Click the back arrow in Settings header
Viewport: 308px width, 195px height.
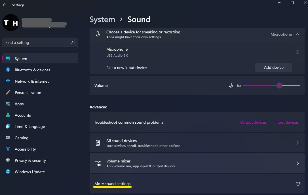[5, 5]
